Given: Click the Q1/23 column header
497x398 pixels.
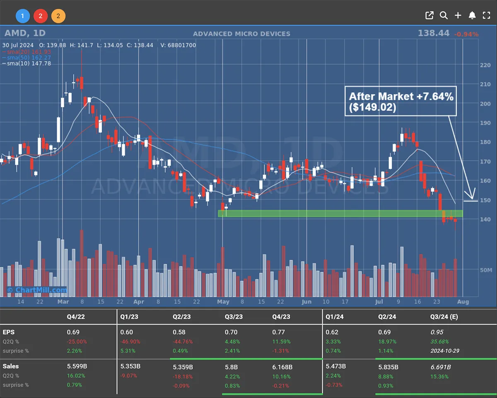Looking at the screenshot, I should point(128,316).
